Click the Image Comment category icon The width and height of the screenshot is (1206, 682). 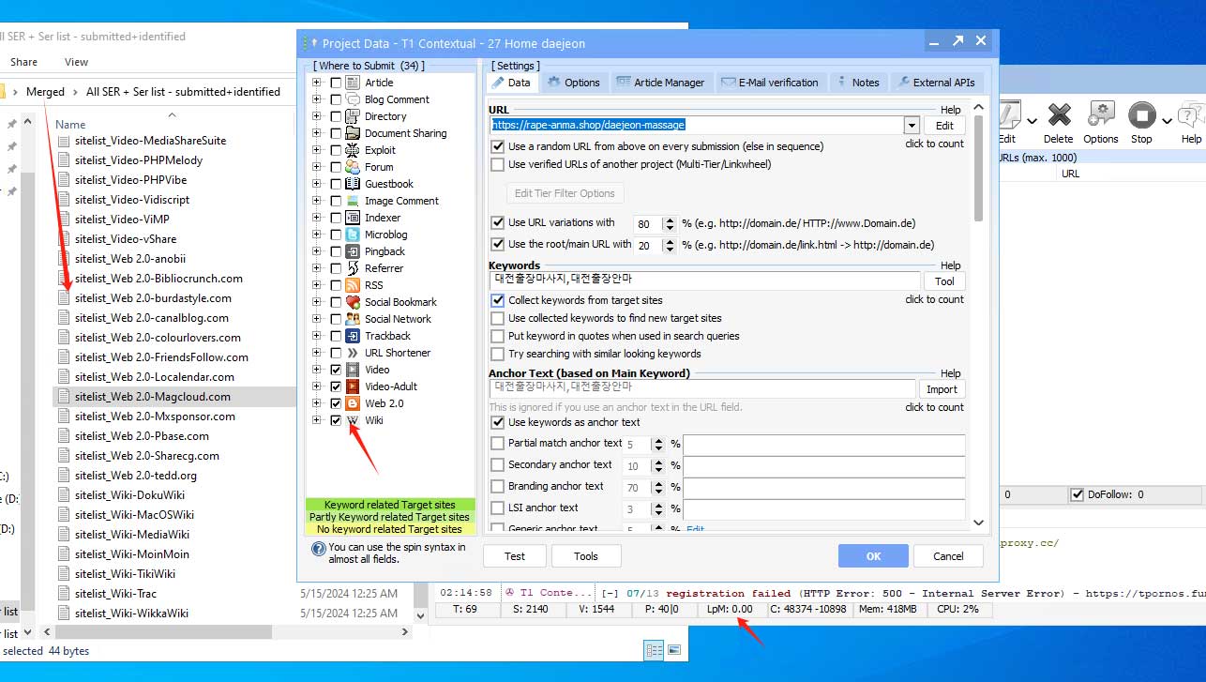(x=353, y=201)
